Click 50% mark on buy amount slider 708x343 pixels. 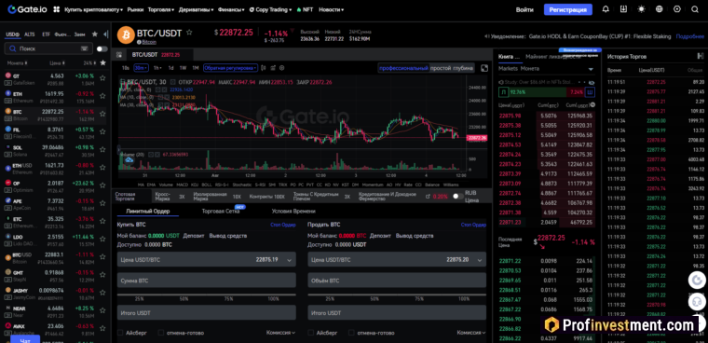coord(184,299)
